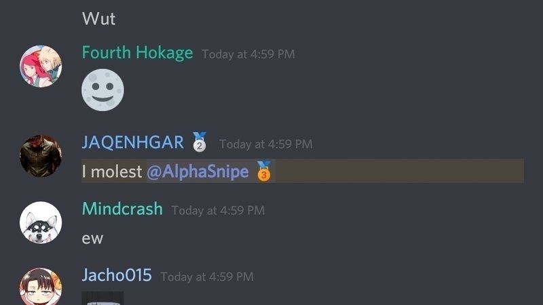This screenshot has width=543, height=305.
Task: Open the Mindcrash username
Action: (x=122, y=209)
